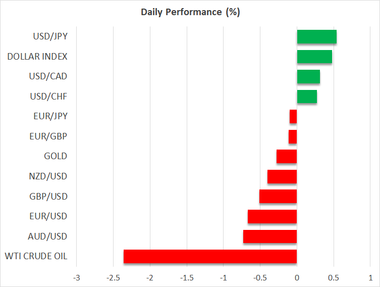Click the -3 tick label on horizontal axis
The width and height of the screenshot is (380, 287).
coord(77,277)
